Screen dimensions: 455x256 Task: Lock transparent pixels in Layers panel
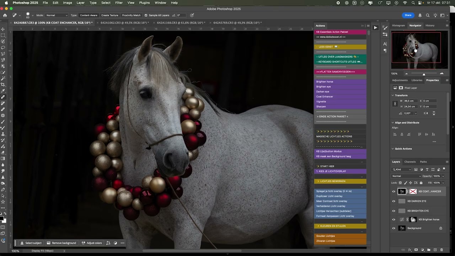(x=400, y=183)
